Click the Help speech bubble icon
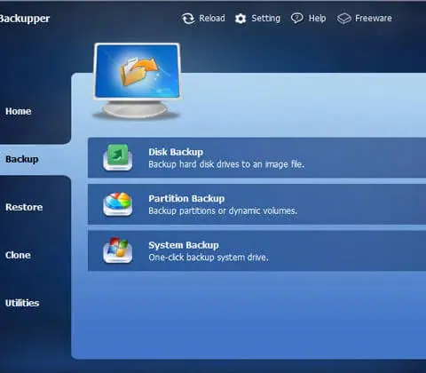This screenshot has height=373, width=426. (x=297, y=19)
